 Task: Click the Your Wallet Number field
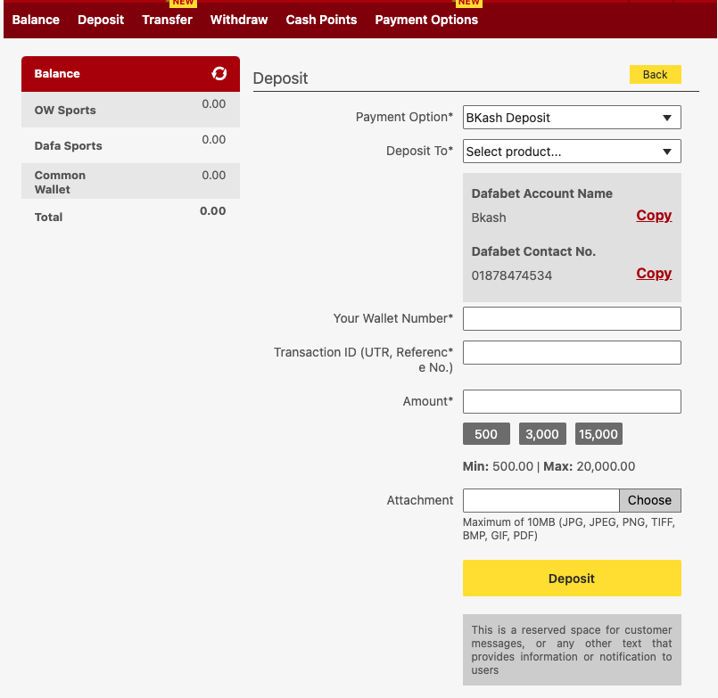[572, 319]
